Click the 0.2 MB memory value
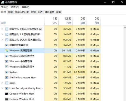Viewport: 126px width, 101px height. point(67,61)
